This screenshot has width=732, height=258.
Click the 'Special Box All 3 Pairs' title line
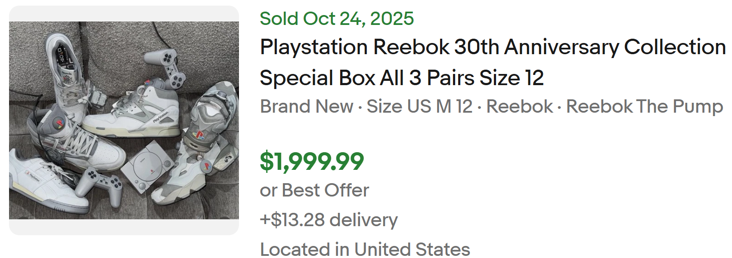click(401, 78)
